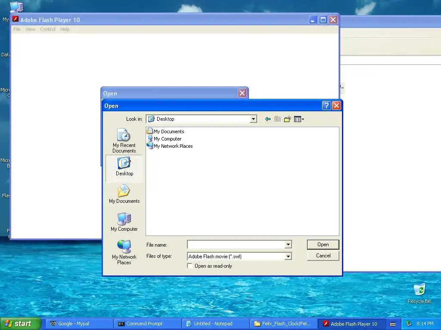
Task: Click the 8:14 PM clock
Action: (x=425, y=324)
